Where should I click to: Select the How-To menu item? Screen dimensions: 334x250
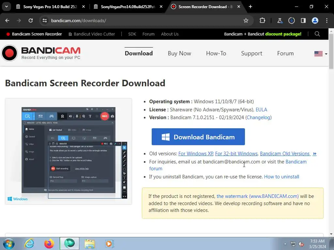216,53
